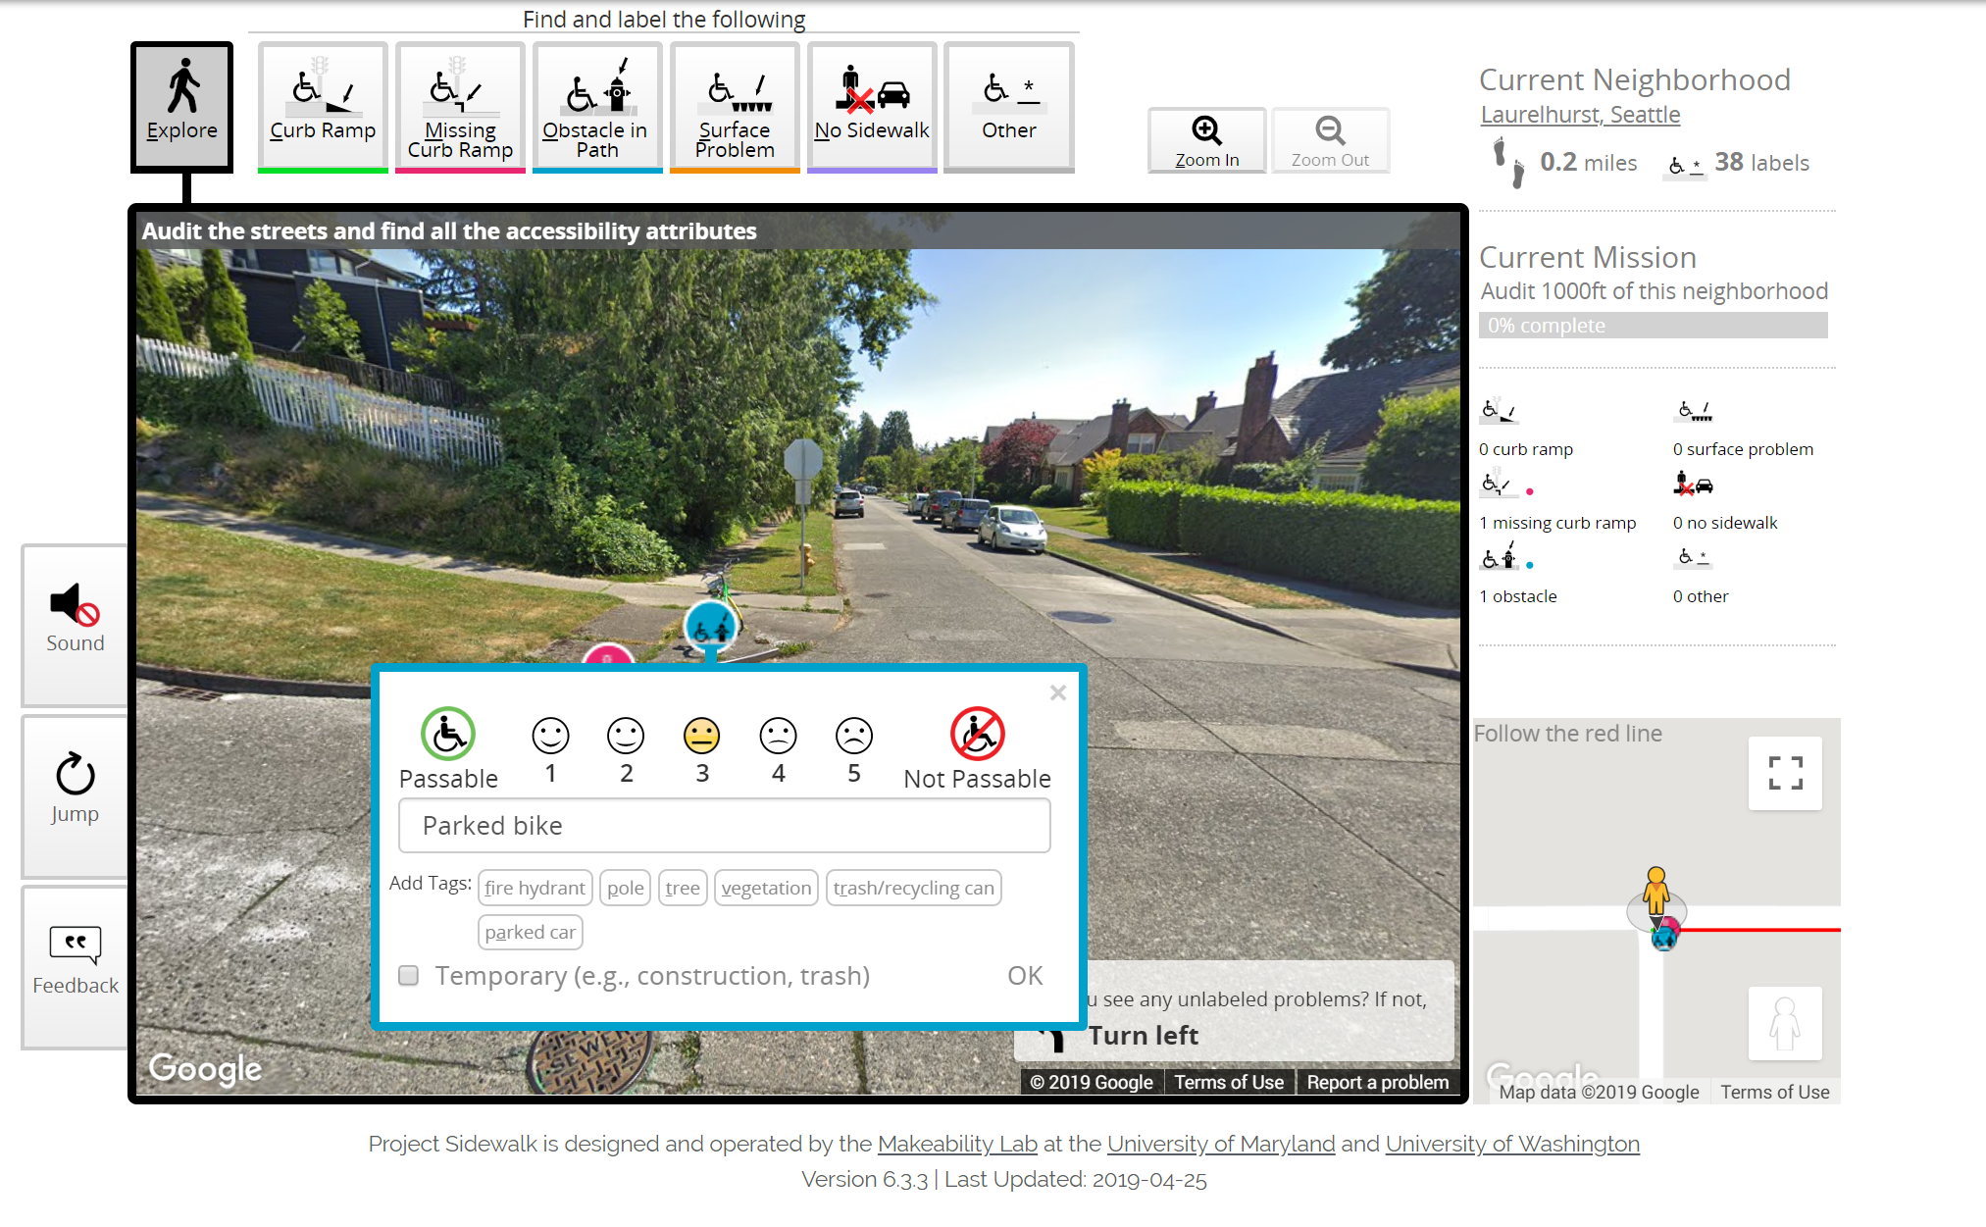Screen dimensions: 1986x1227
Task: Mark the obstacle as Not Passable
Action: [x=977, y=734]
